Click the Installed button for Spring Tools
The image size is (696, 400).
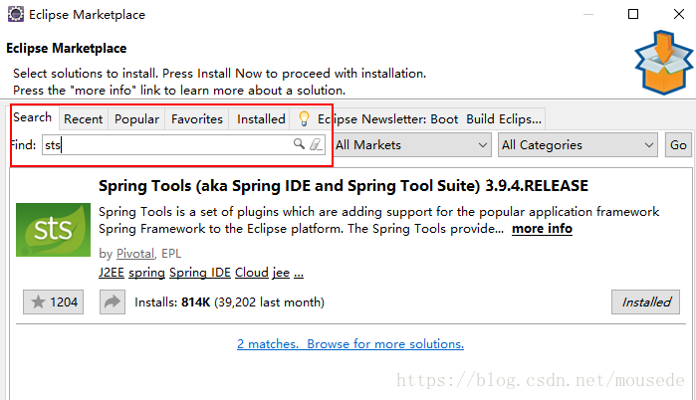(646, 302)
